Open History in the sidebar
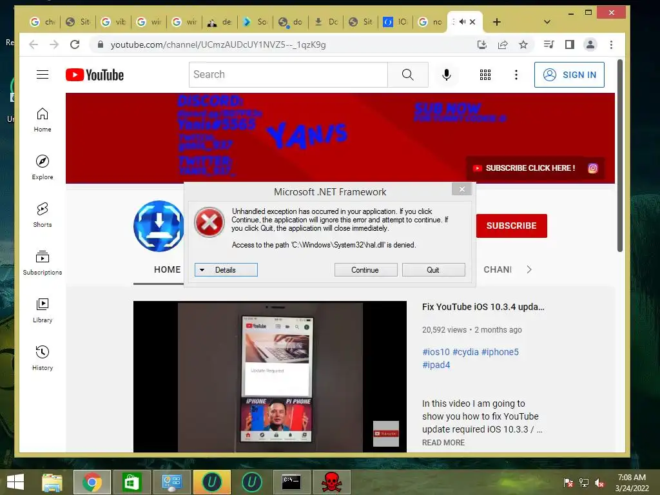 coord(43,358)
